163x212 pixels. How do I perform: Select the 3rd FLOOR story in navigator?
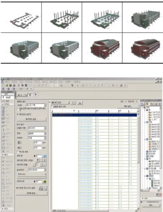(154, 112)
